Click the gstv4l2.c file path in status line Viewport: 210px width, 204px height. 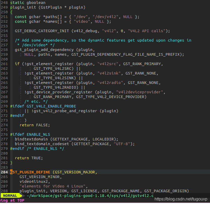click(x=90, y=196)
